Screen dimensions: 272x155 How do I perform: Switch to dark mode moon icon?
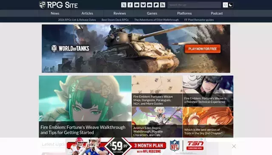[x=230, y=5]
